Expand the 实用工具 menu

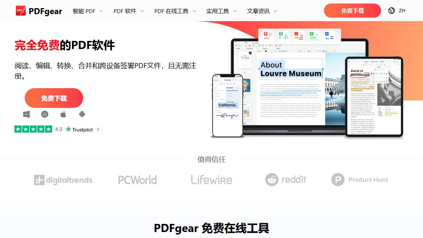click(221, 11)
